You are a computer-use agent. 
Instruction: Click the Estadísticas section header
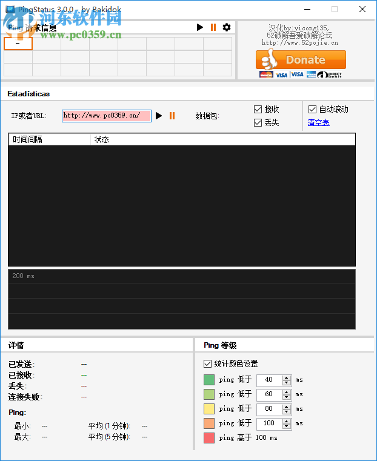(x=28, y=94)
